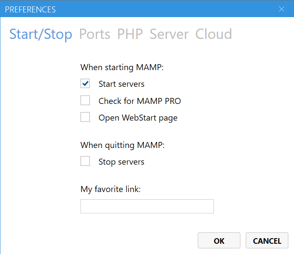The image size is (294, 254).
Task: Uncheck the Start servers checkbox
Action: click(x=85, y=84)
